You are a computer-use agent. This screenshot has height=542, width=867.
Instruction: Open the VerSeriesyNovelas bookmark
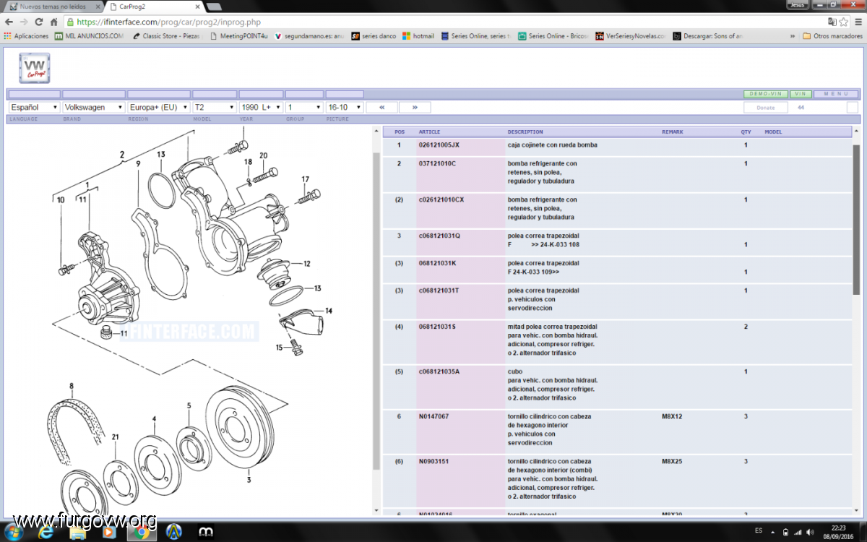[631, 36]
